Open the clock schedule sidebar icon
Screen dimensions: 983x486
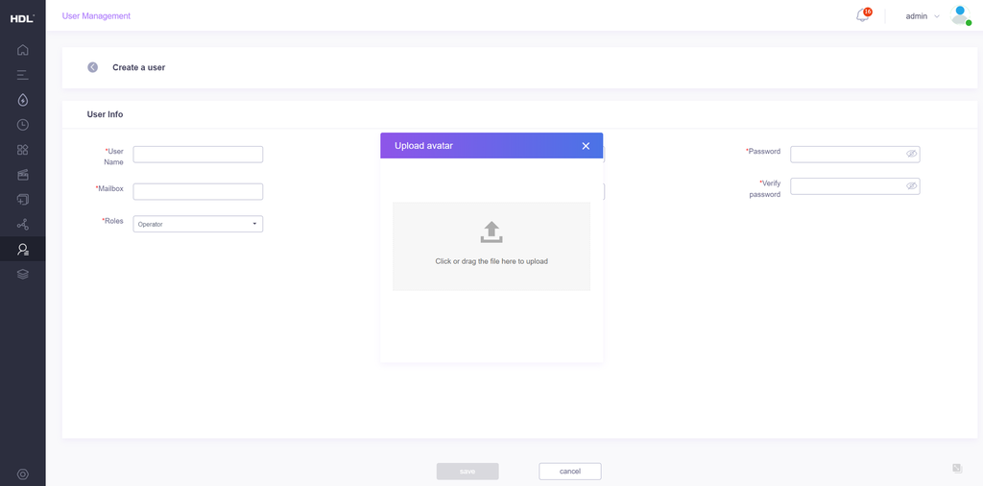[23, 125]
